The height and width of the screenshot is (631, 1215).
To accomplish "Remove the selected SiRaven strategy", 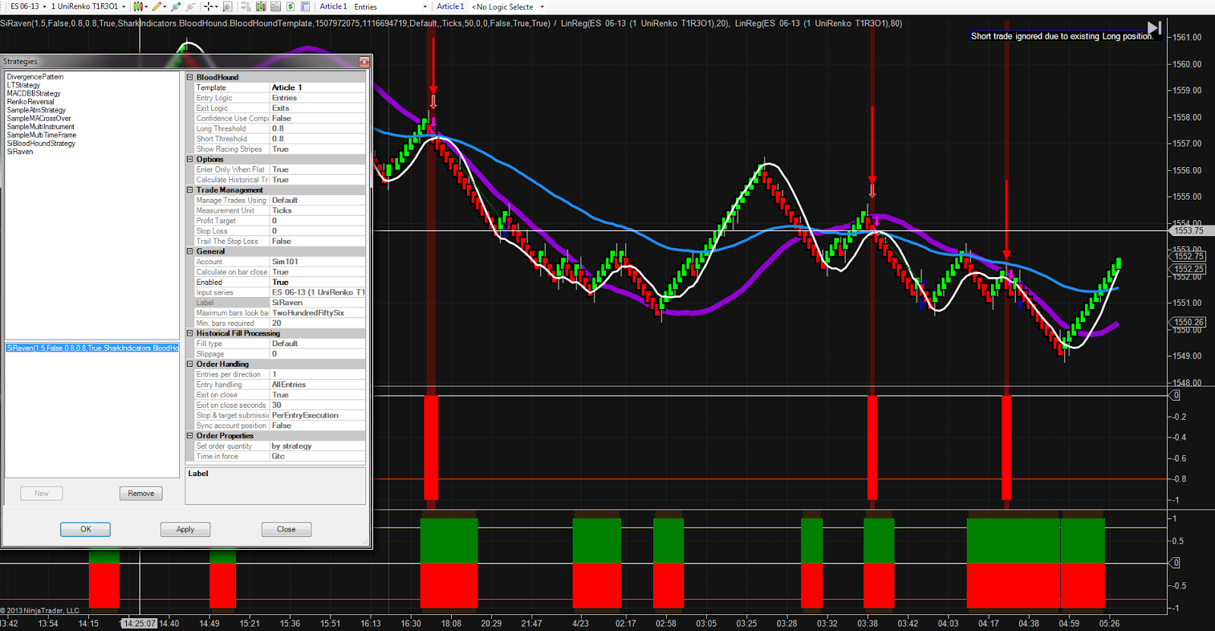I will click(x=140, y=494).
